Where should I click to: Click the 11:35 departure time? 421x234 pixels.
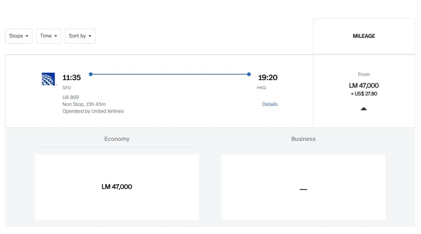coord(72,77)
